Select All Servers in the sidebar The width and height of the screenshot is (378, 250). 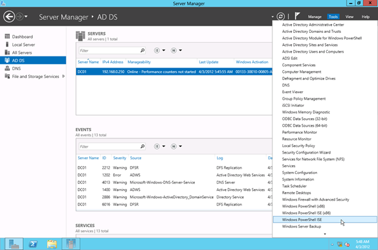[33, 52]
